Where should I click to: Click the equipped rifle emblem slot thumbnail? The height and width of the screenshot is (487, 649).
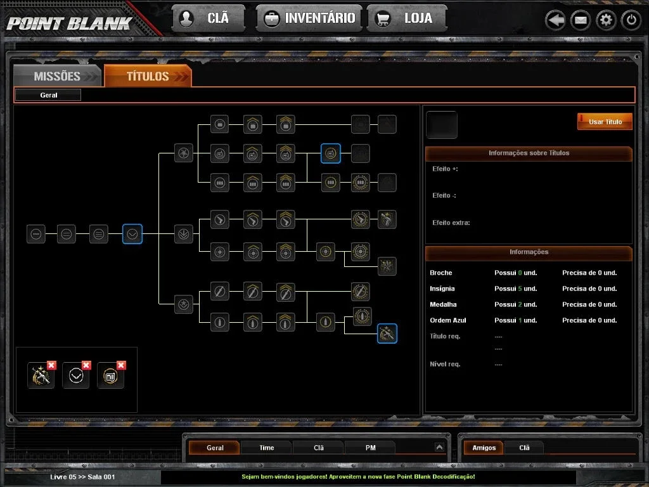(x=41, y=375)
